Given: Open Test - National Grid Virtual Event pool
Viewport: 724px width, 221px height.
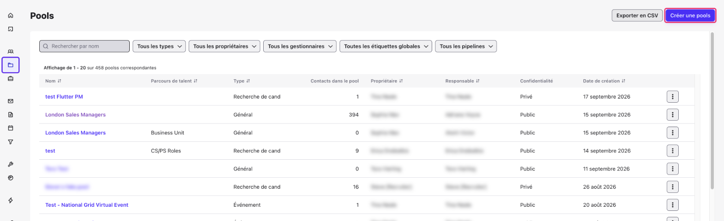Looking at the screenshot, I should coord(87,205).
